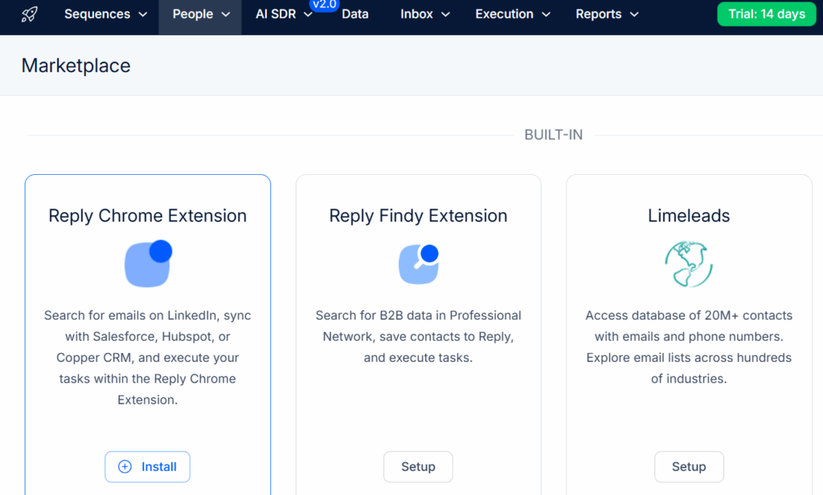The image size is (823, 495).
Task: Expand the Sequences dropdown chevron
Action: (x=143, y=14)
